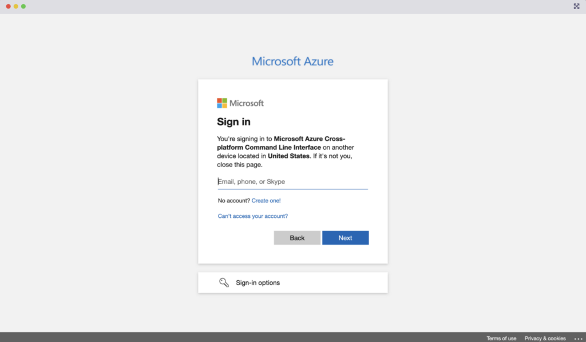Open Sign-in options
Screen dimensions: 586x342
click(292, 283)
